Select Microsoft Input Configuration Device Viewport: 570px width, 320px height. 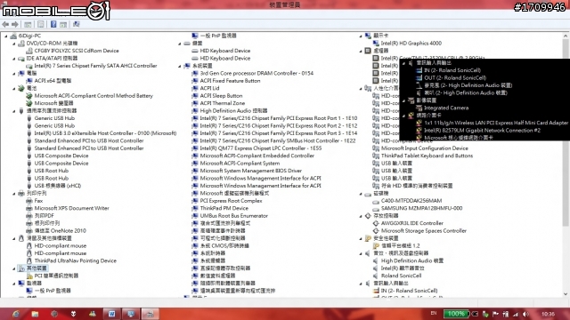coord(425,148)
